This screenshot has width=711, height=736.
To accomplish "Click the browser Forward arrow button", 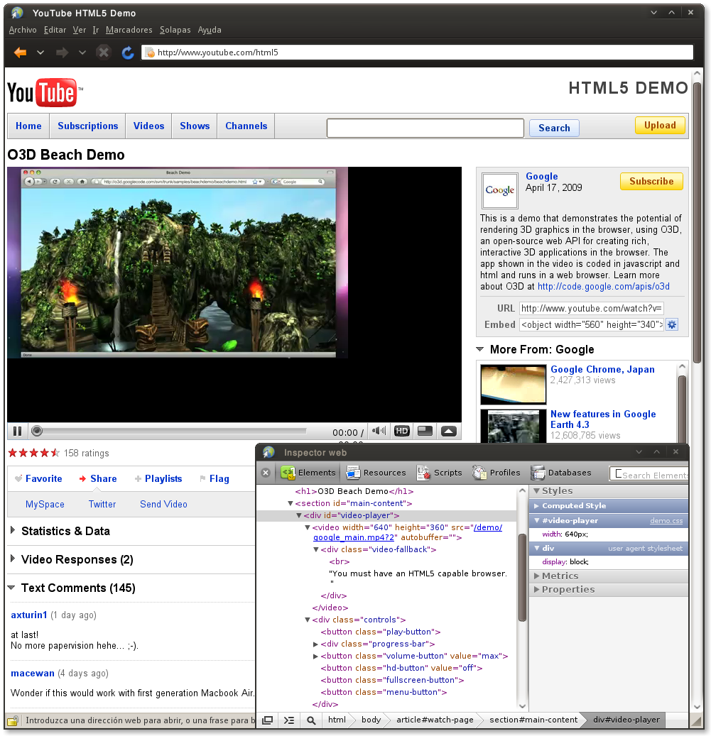I will coord(62,53).
